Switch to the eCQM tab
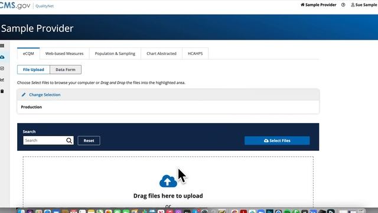This screenshot has height=213, width=378. pos(28,53)
